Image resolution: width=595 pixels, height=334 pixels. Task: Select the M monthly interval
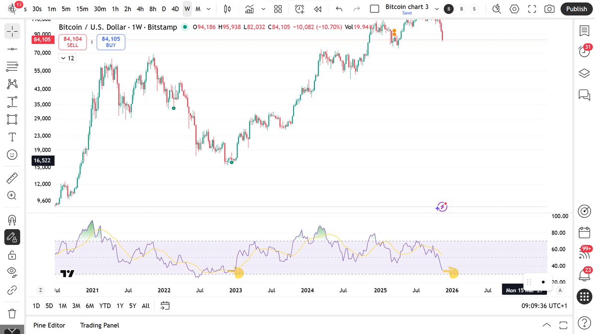pyautogui.click(x=198, y=9)
